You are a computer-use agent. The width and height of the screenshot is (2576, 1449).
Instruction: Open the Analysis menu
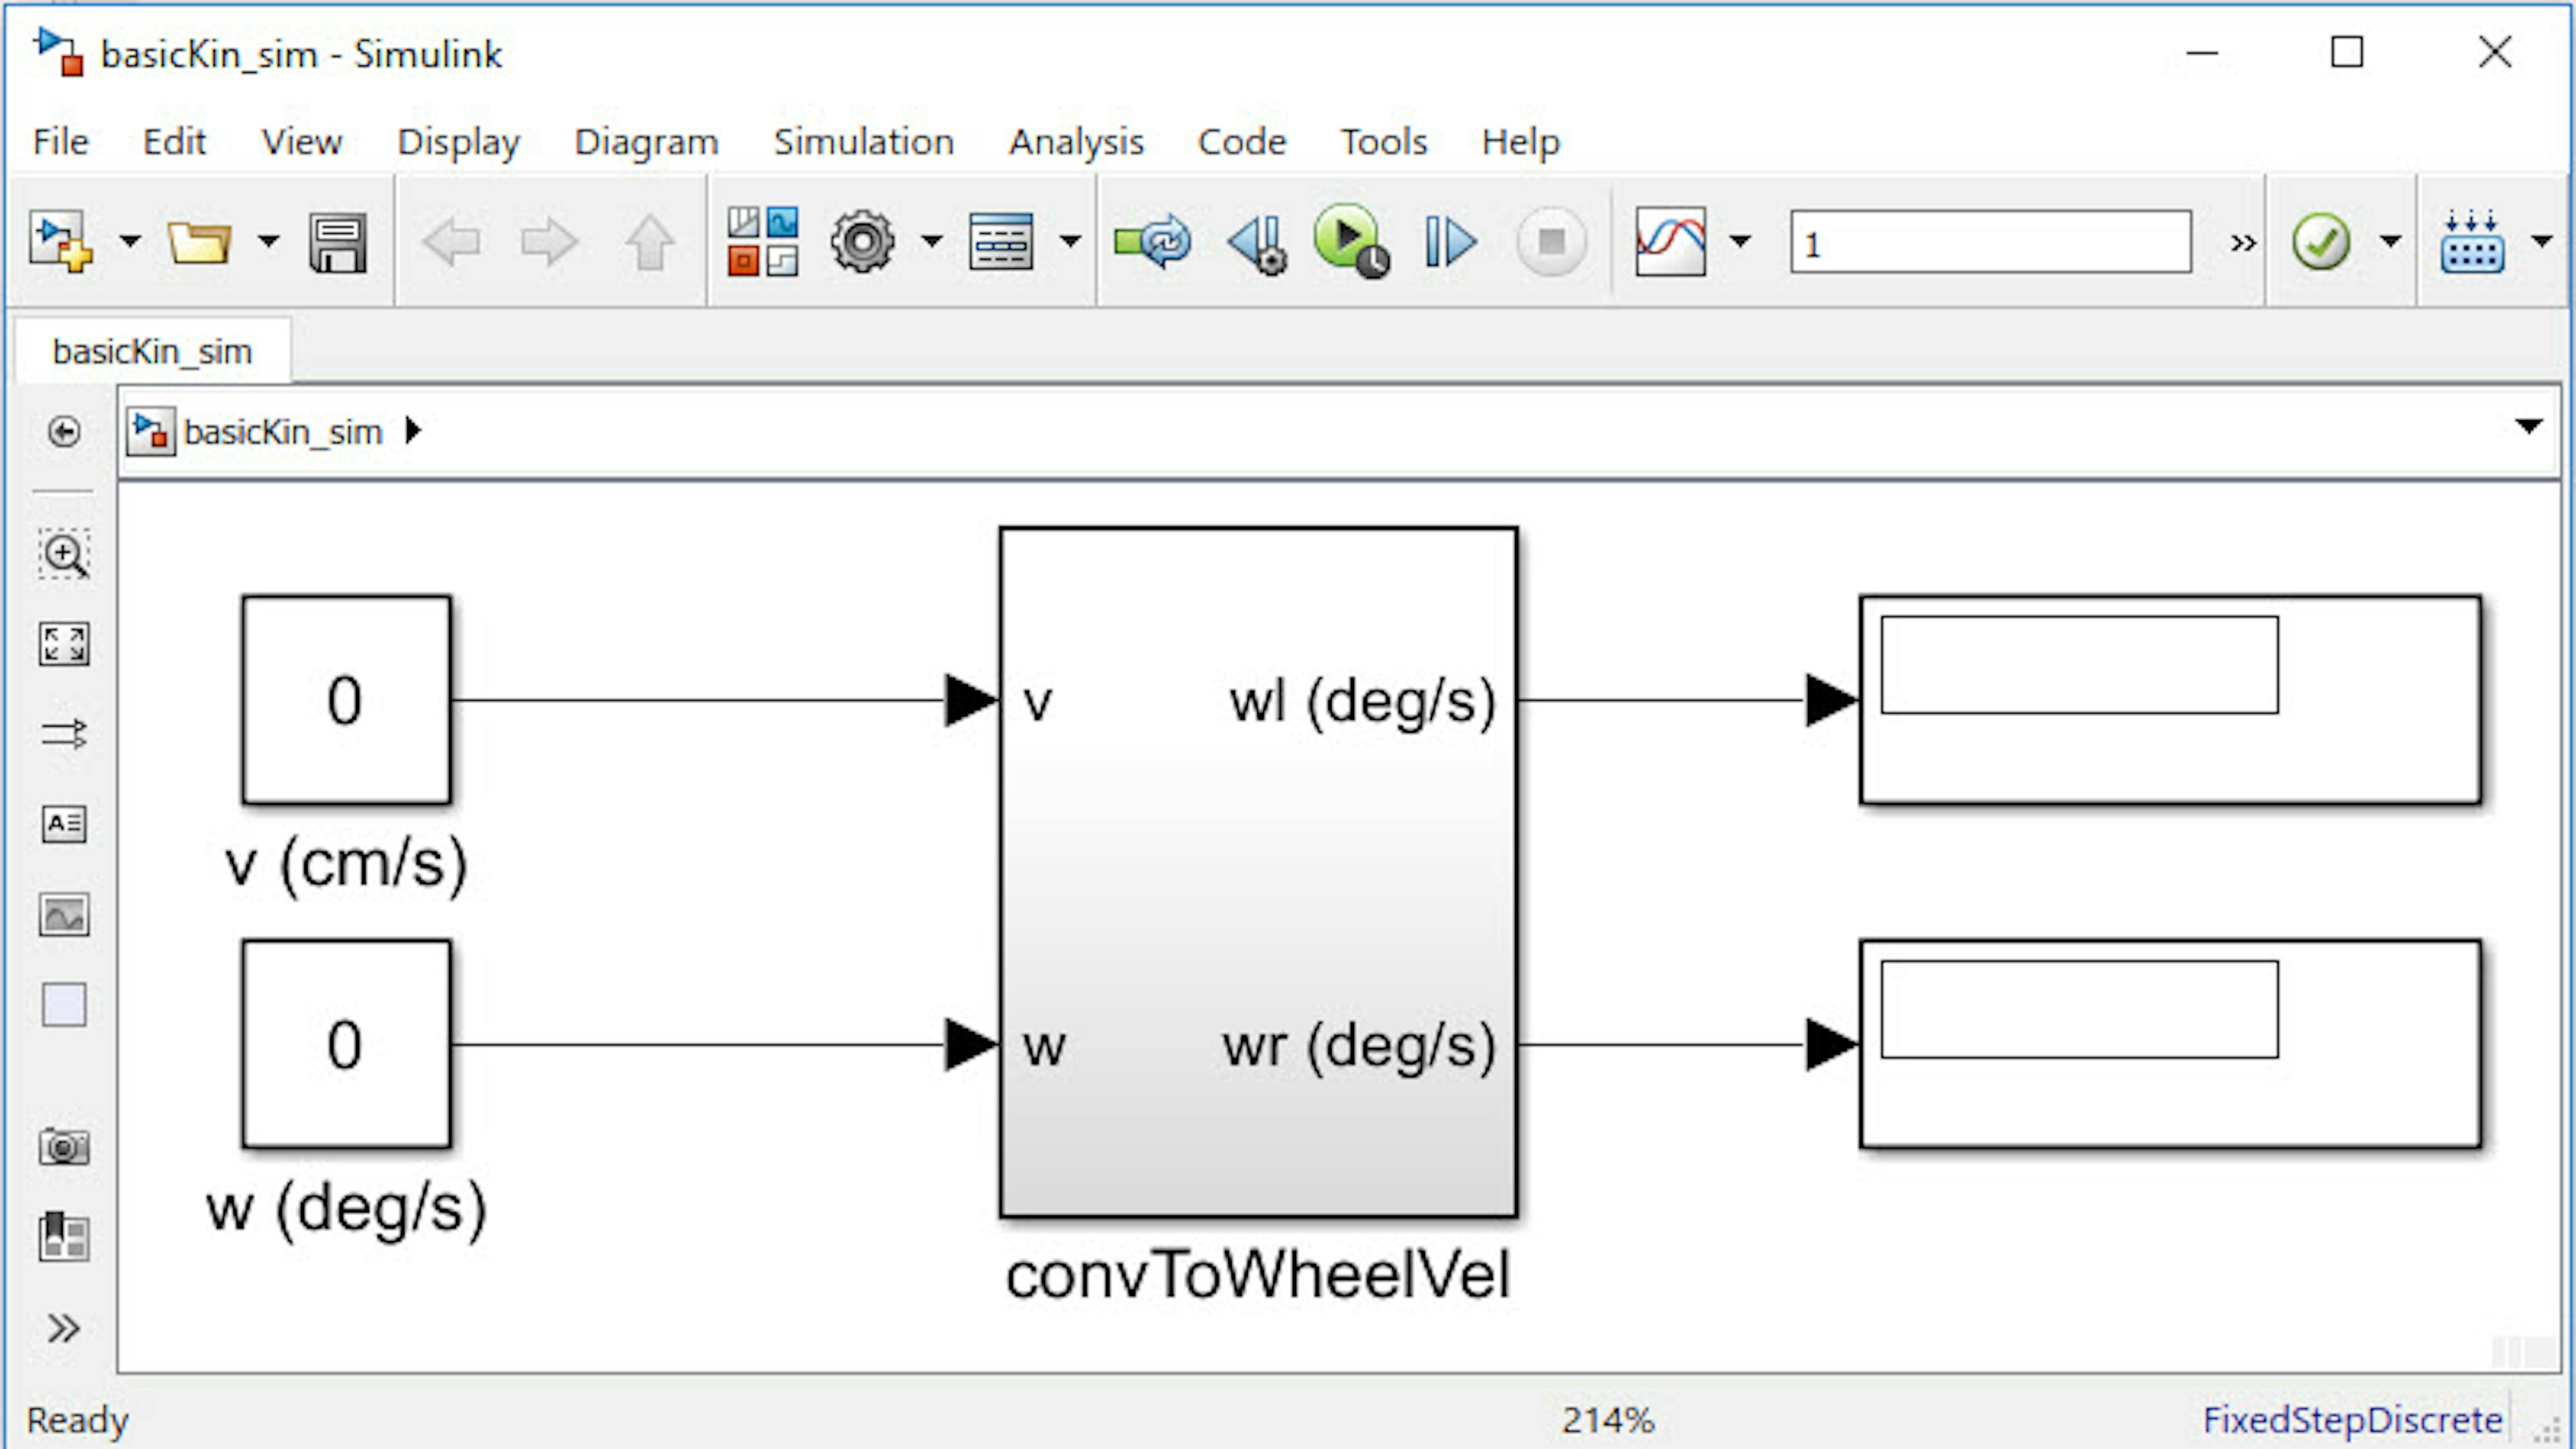coord(1076,142)
